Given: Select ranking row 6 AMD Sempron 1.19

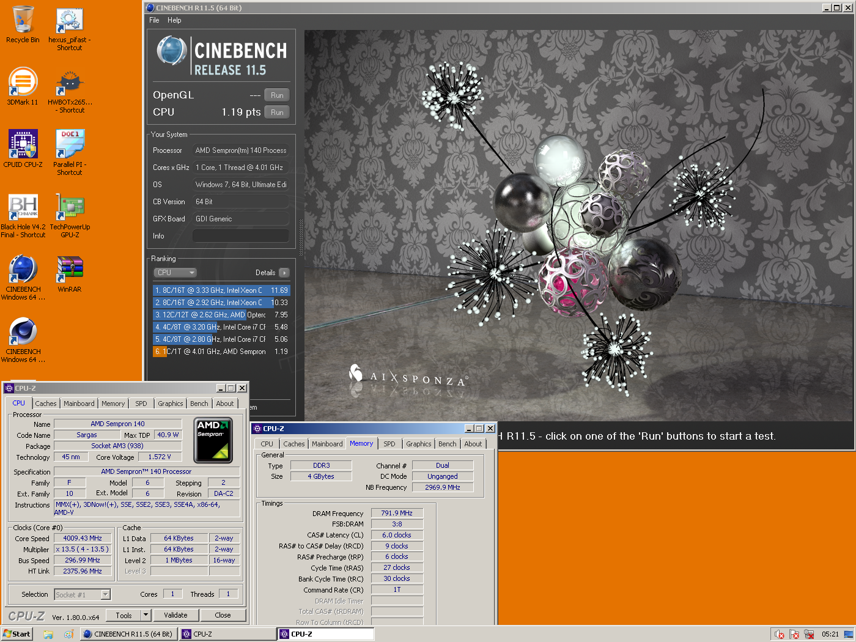Looking at the screenshot, I should pos(221,352).
